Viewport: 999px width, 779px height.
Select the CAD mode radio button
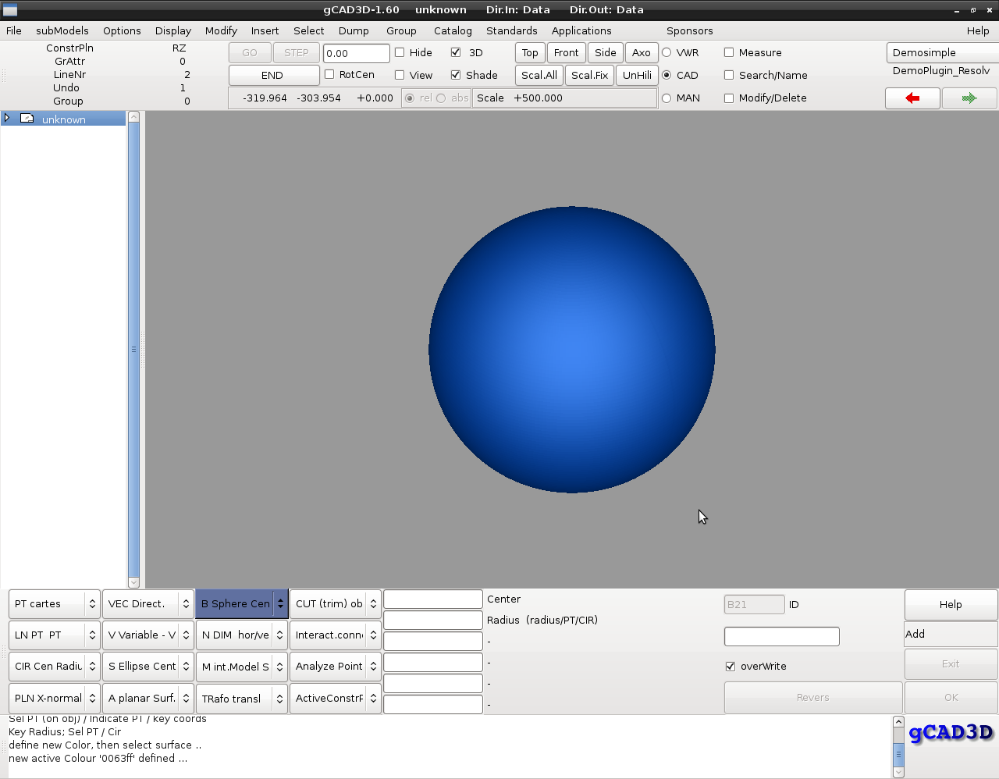[x=667, y=75]
